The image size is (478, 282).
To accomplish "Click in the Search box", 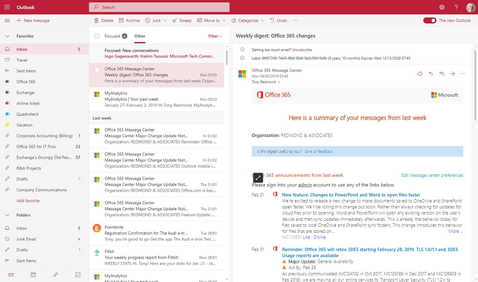I will pos(159,7).
